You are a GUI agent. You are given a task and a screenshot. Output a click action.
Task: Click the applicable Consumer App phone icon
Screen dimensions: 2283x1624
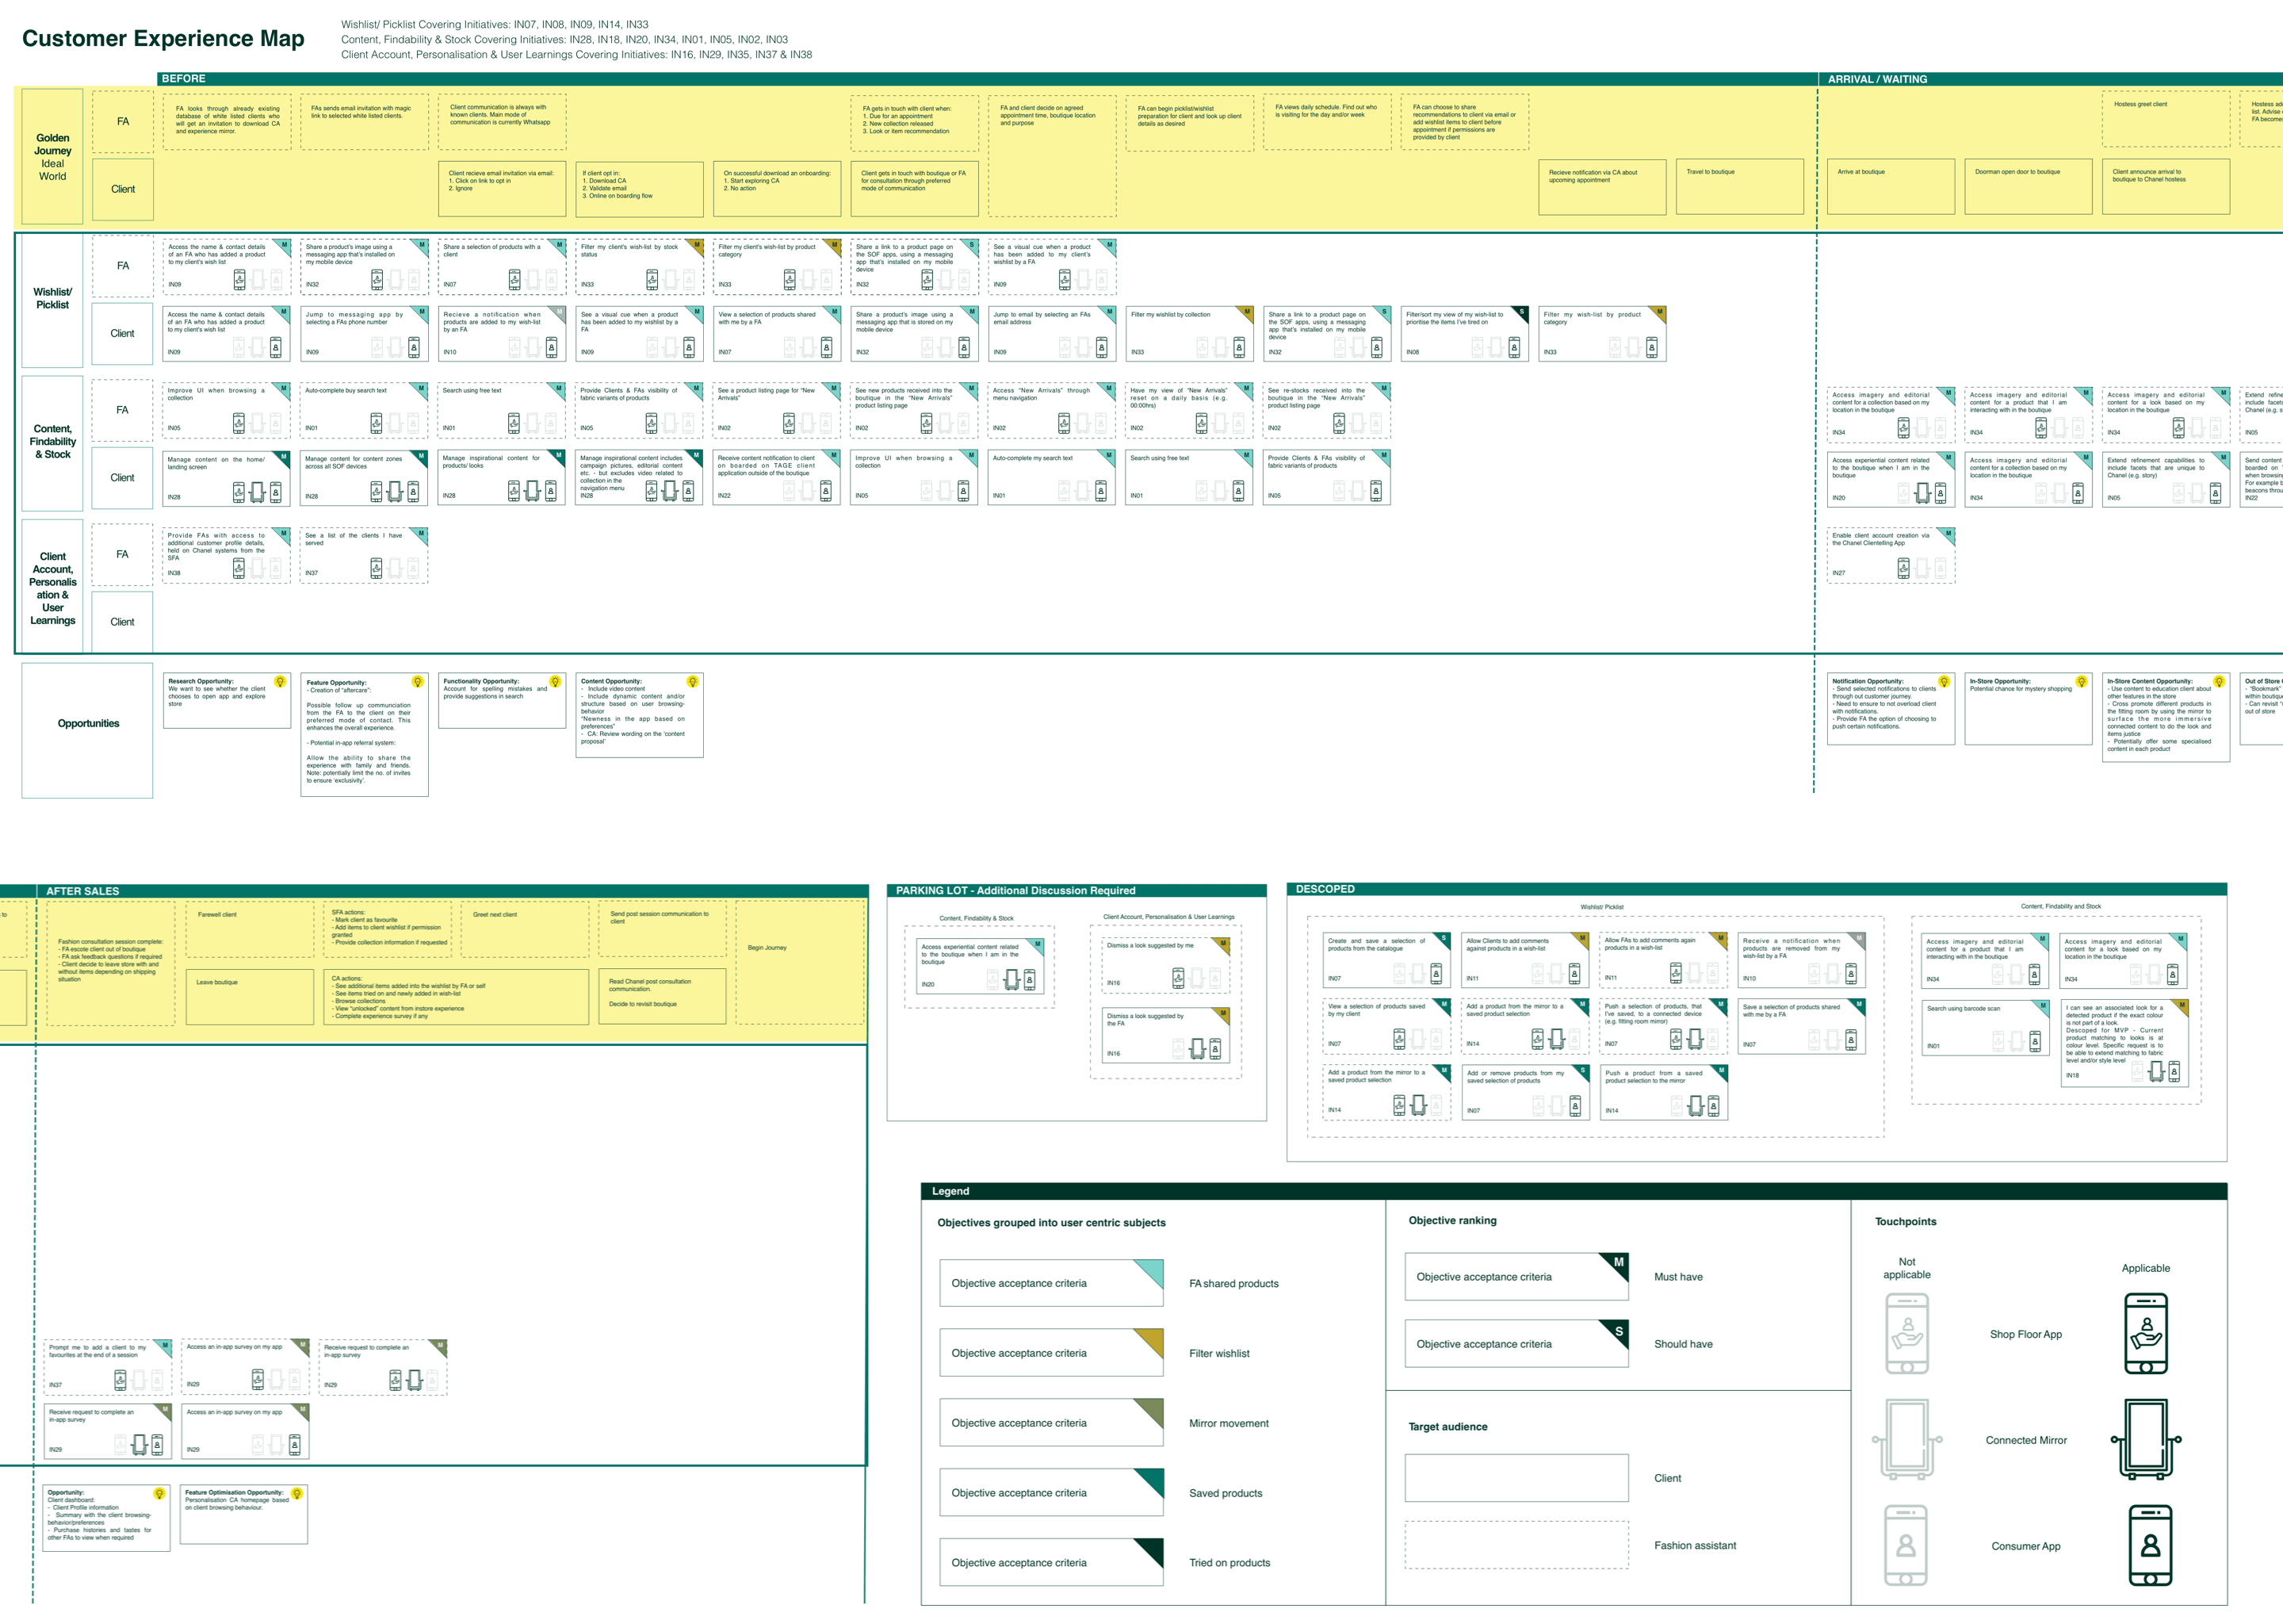coord(2149,1545)
